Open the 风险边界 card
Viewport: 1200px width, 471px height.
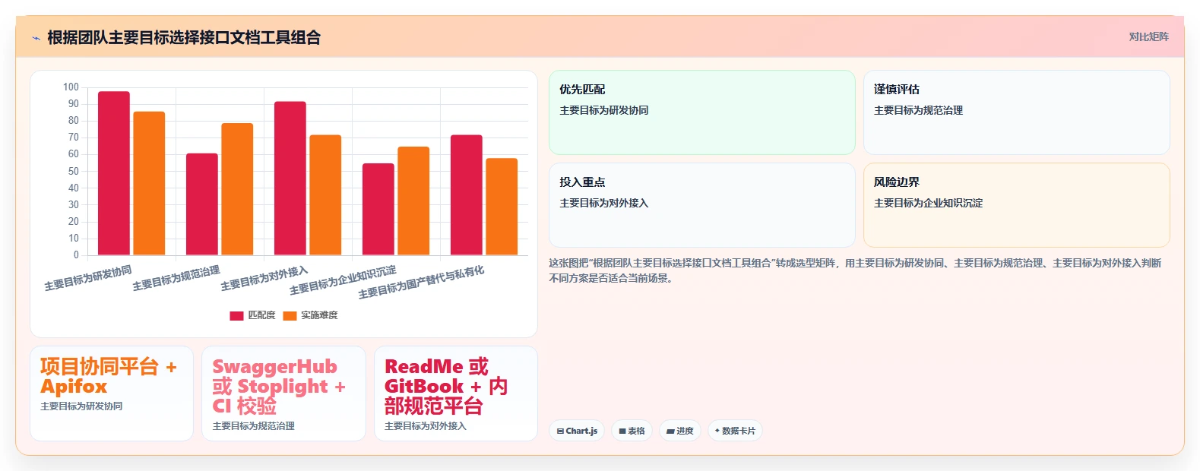[x=1016, y=205]
